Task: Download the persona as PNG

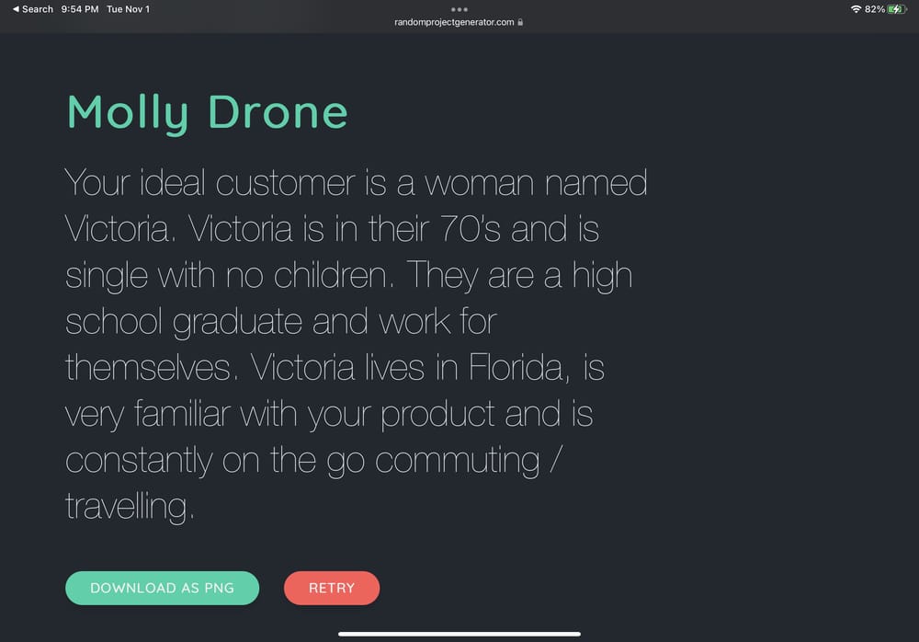Action: tap(162, 588)
